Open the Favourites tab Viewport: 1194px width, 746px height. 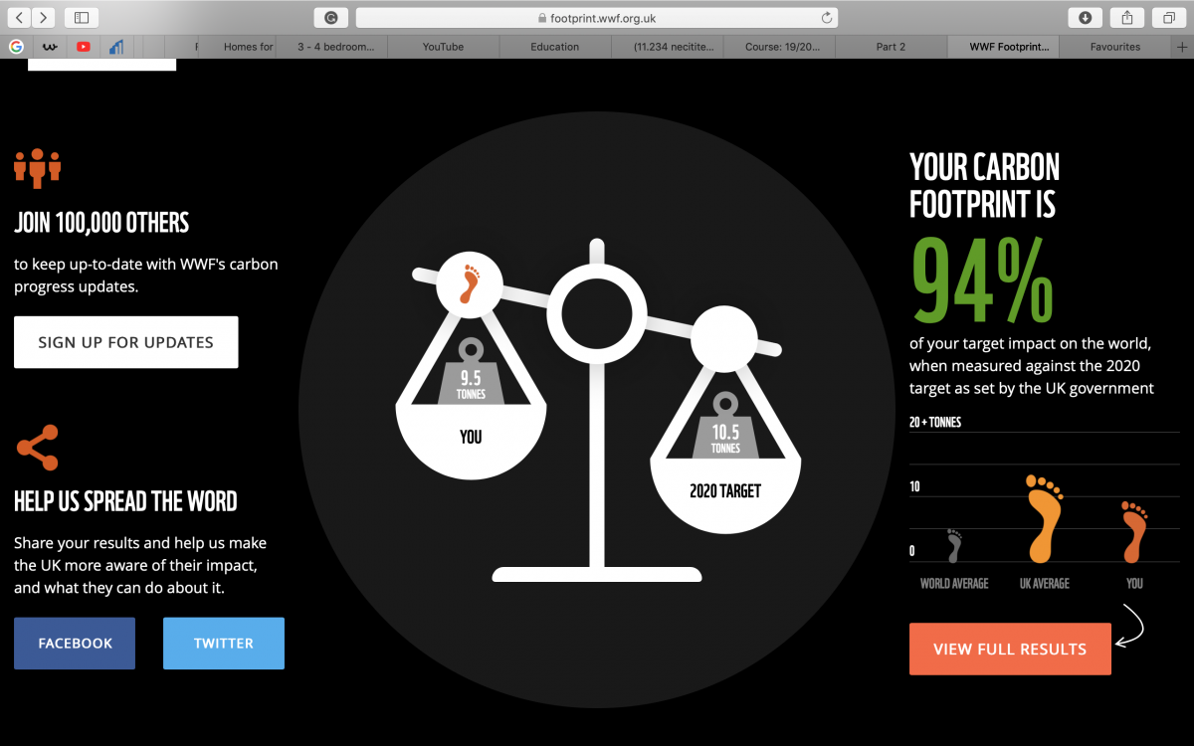click(1115, 47)
